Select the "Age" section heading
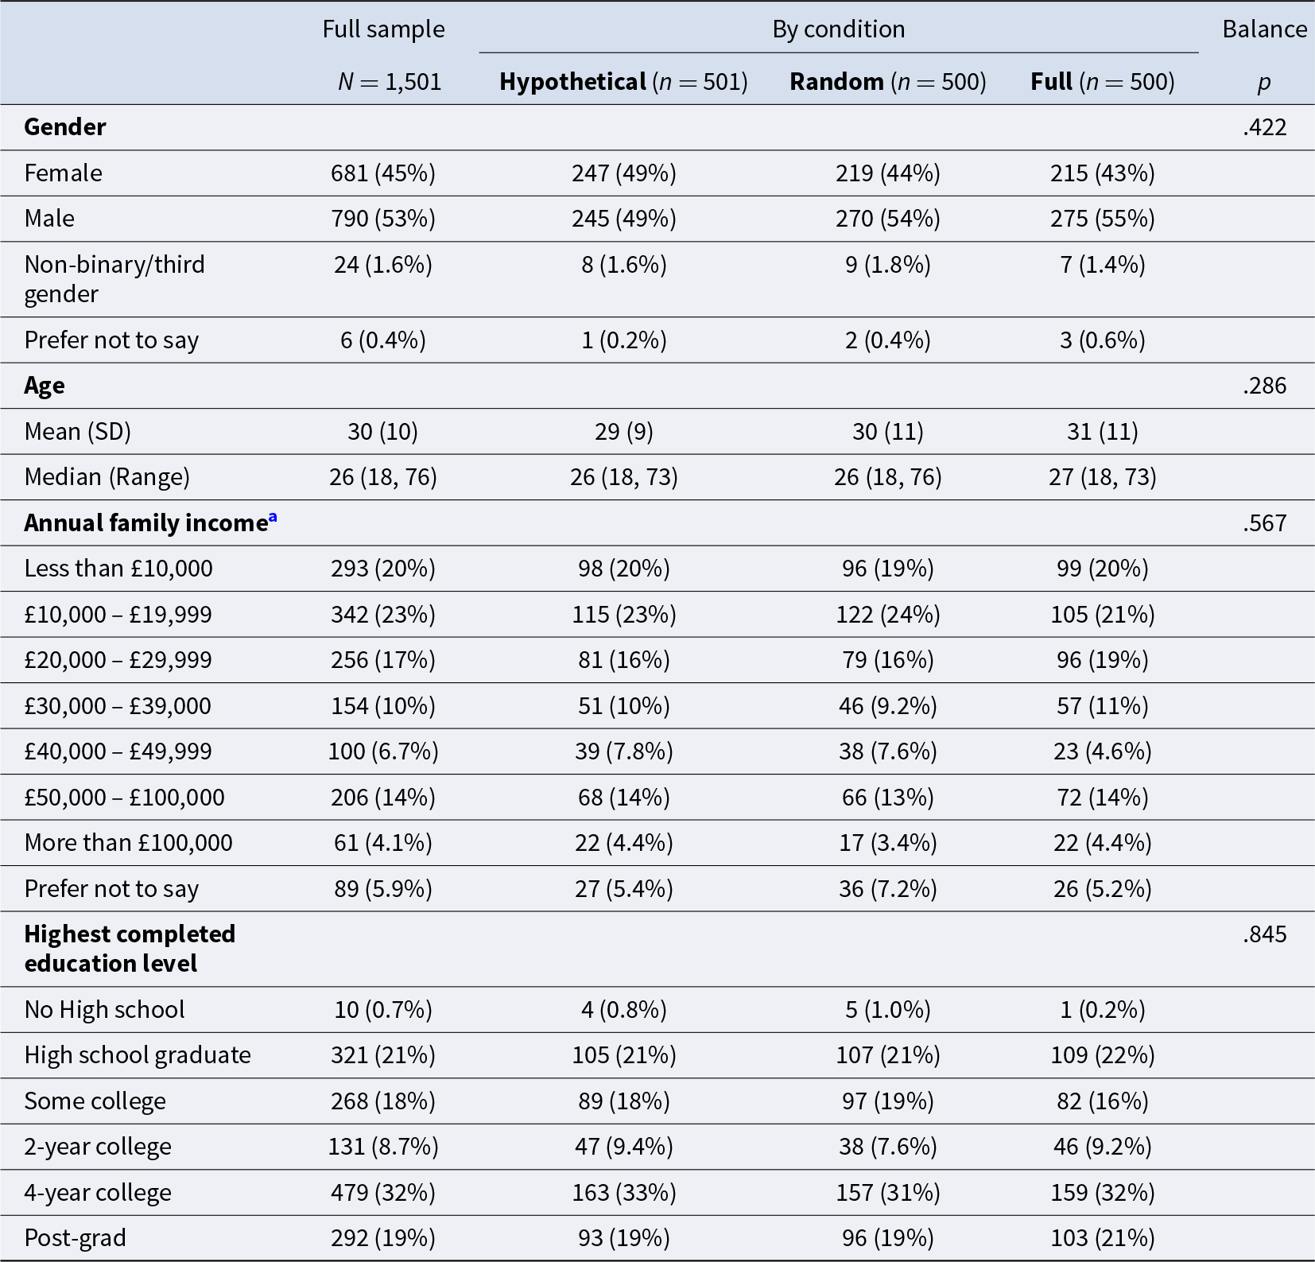 45,386
